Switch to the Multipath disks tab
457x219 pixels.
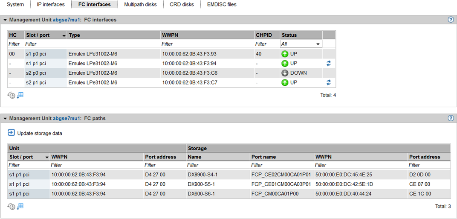(140, 5)
